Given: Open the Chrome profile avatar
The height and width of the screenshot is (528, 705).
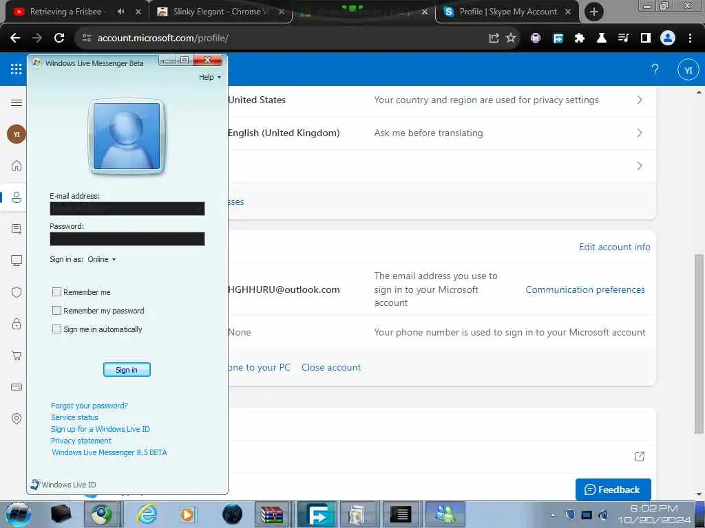Looking at the screenshot, I should tap(668, 38).
